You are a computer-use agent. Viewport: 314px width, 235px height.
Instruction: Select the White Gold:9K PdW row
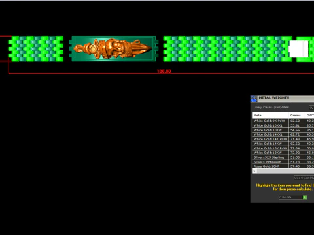pos(283,121)
